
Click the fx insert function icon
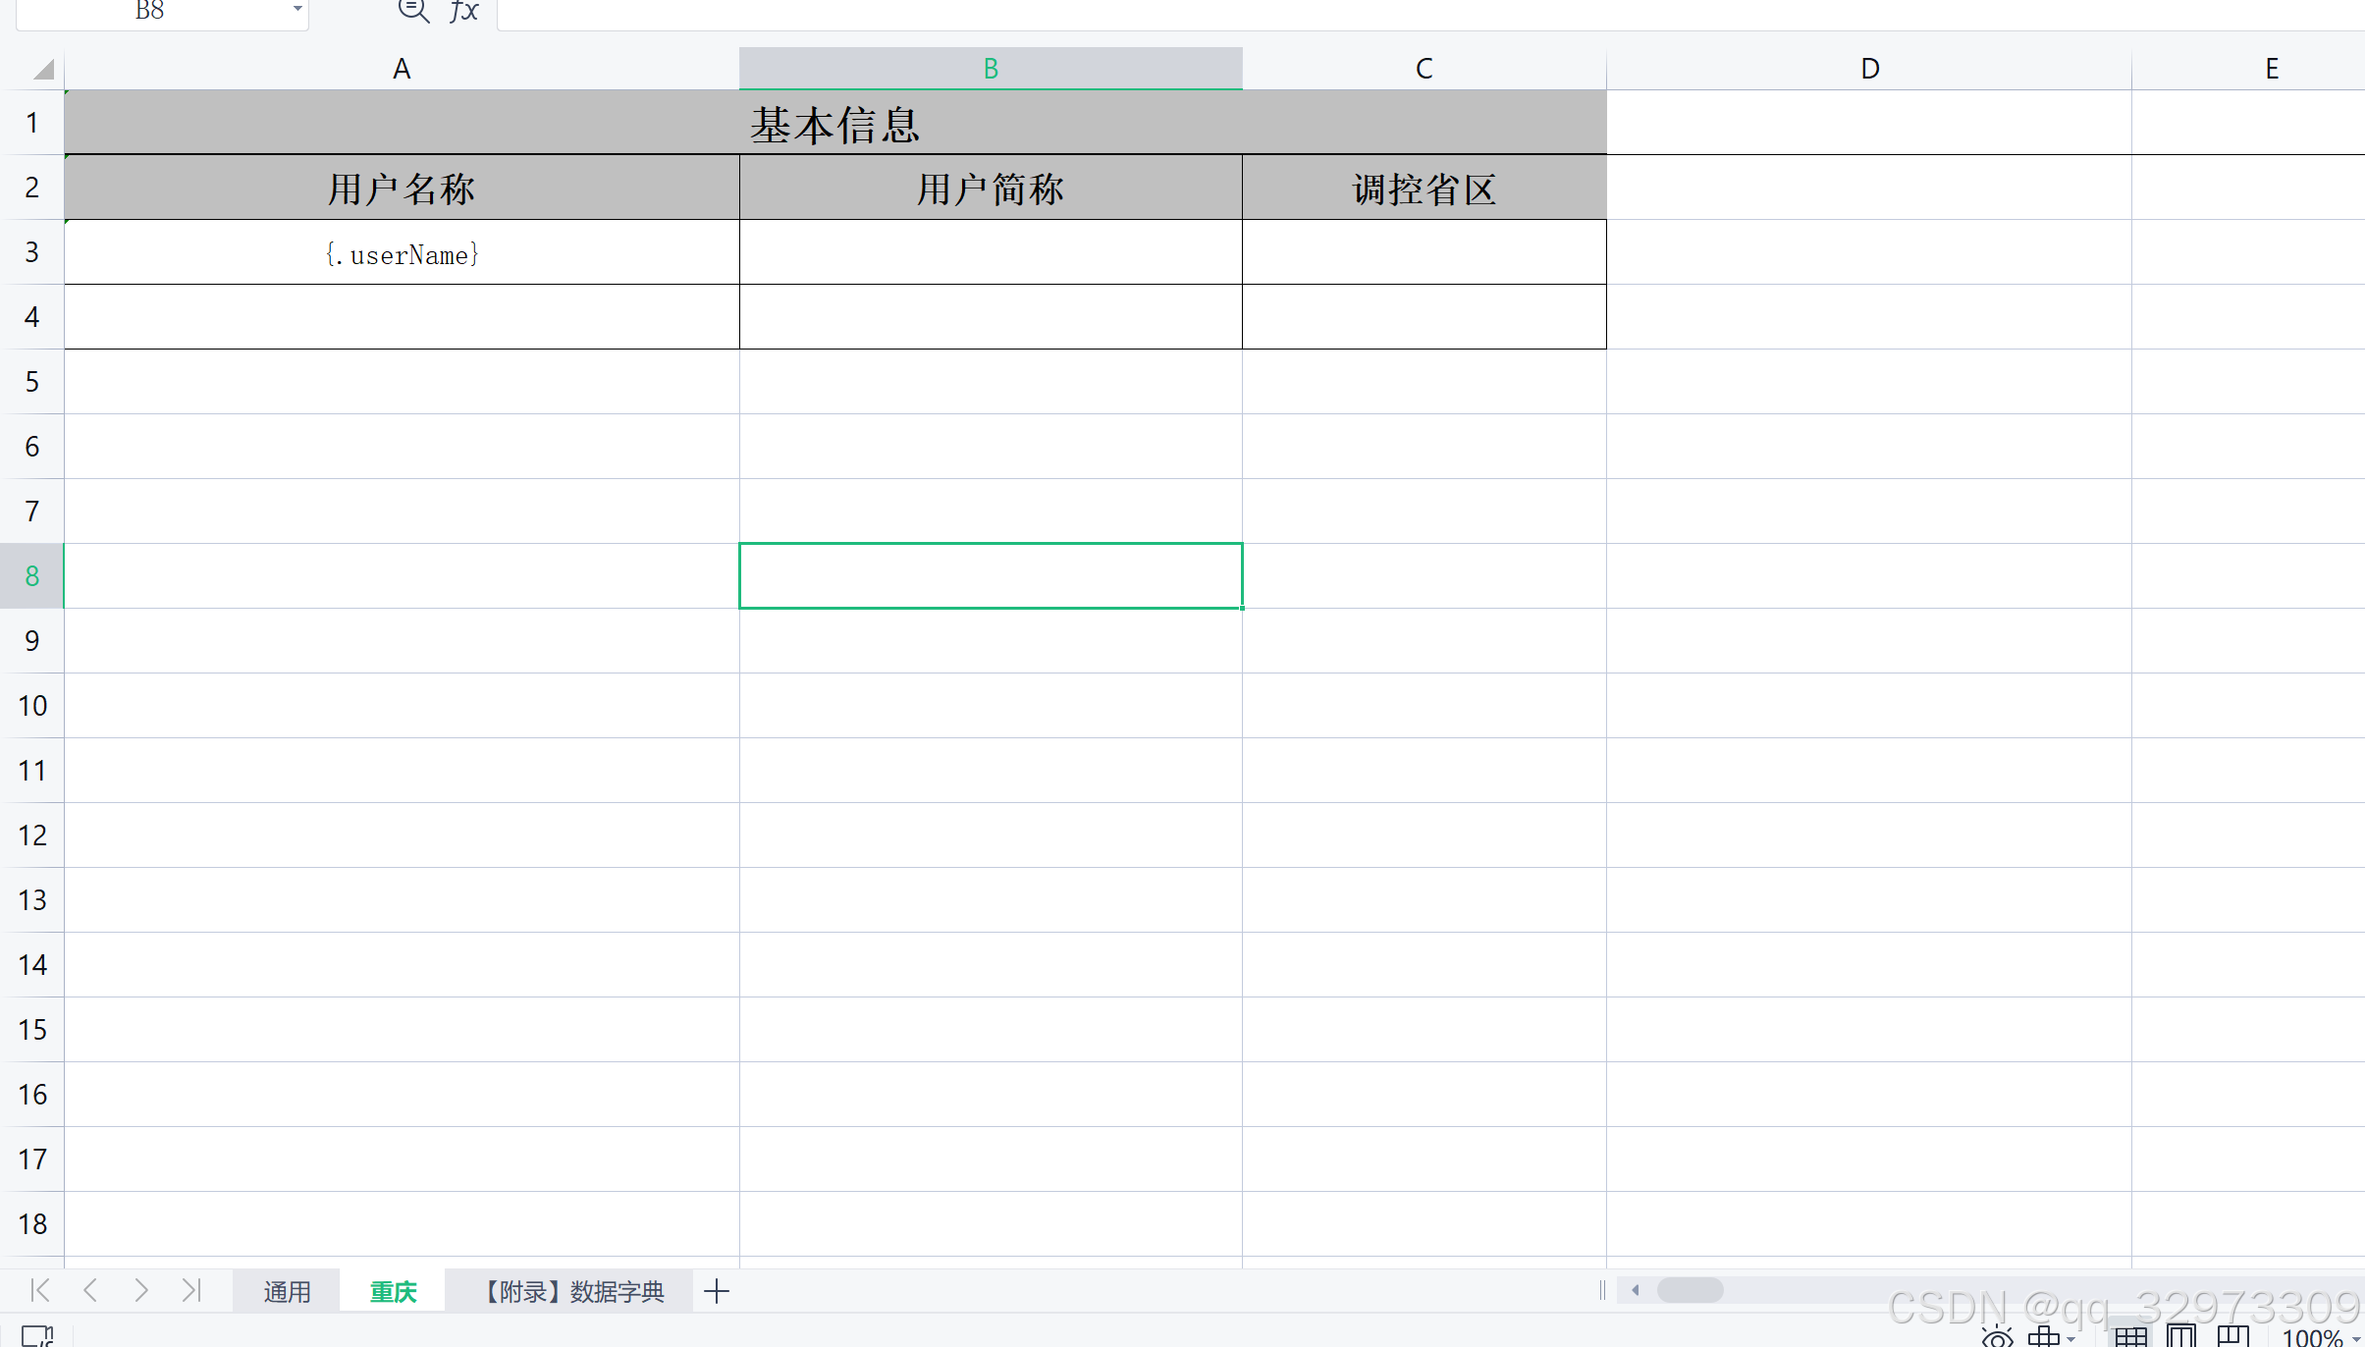(x=464, y=11)
